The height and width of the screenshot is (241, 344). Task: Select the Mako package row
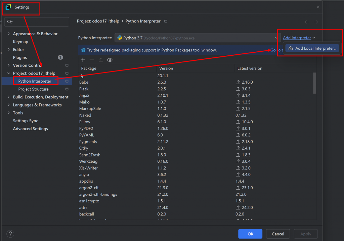tap(196, 102)
